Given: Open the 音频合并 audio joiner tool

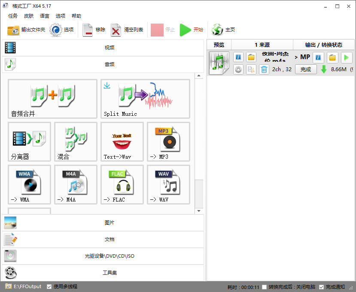Looking at the screenshot, I should pyautogui.click(x=52, y=99).
